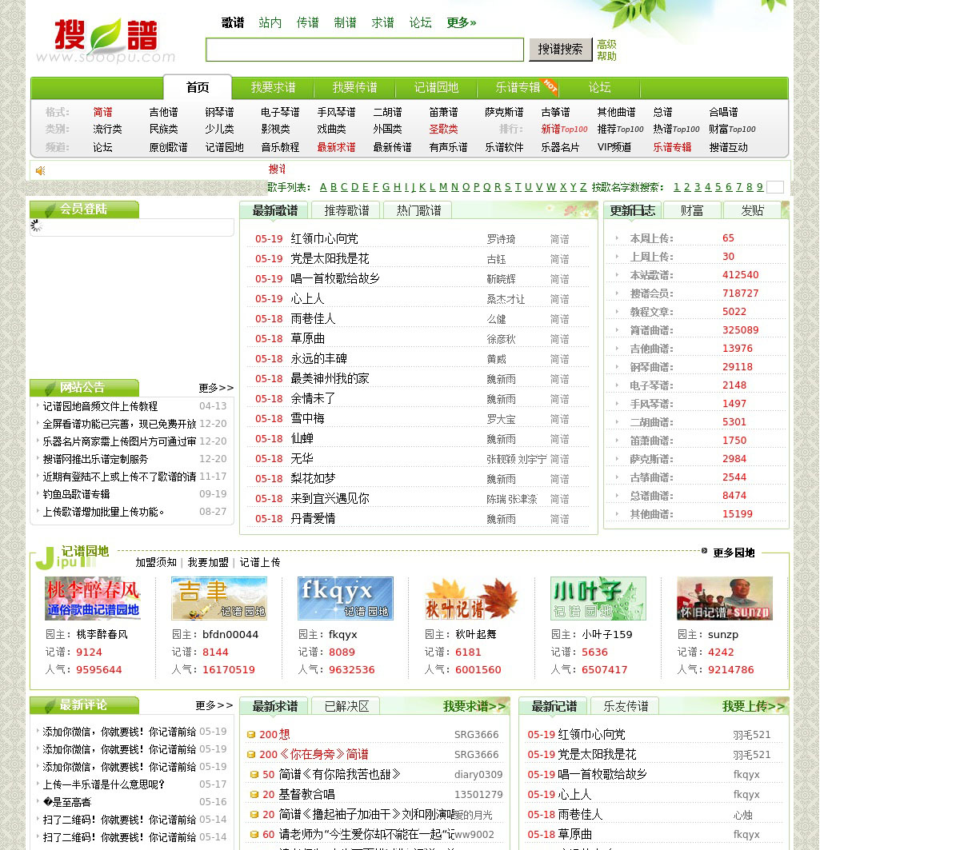The image size is (960, 850).
Task: Open the request 《你在身旁》简谱
Action: click(x=324, y=754)
